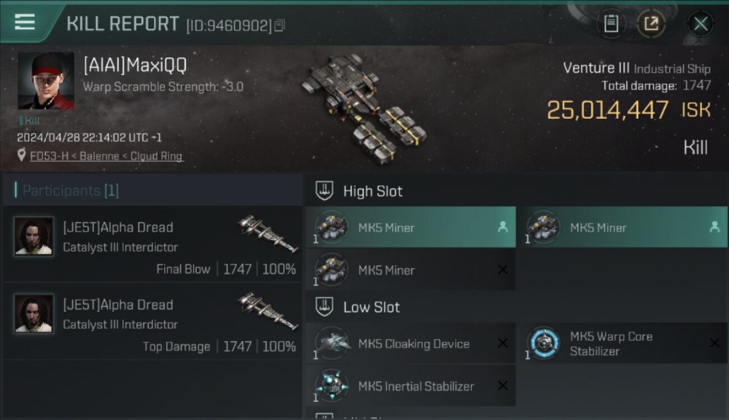
Task: Click the High Slot section icon
Action: pyautogui.click(x=324, y=191)
